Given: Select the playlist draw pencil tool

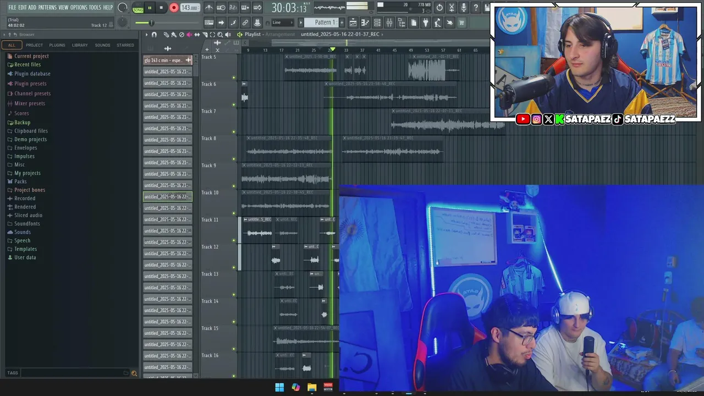Looking at the screenshot, I should pyautogui.click(x=167, y=35).
